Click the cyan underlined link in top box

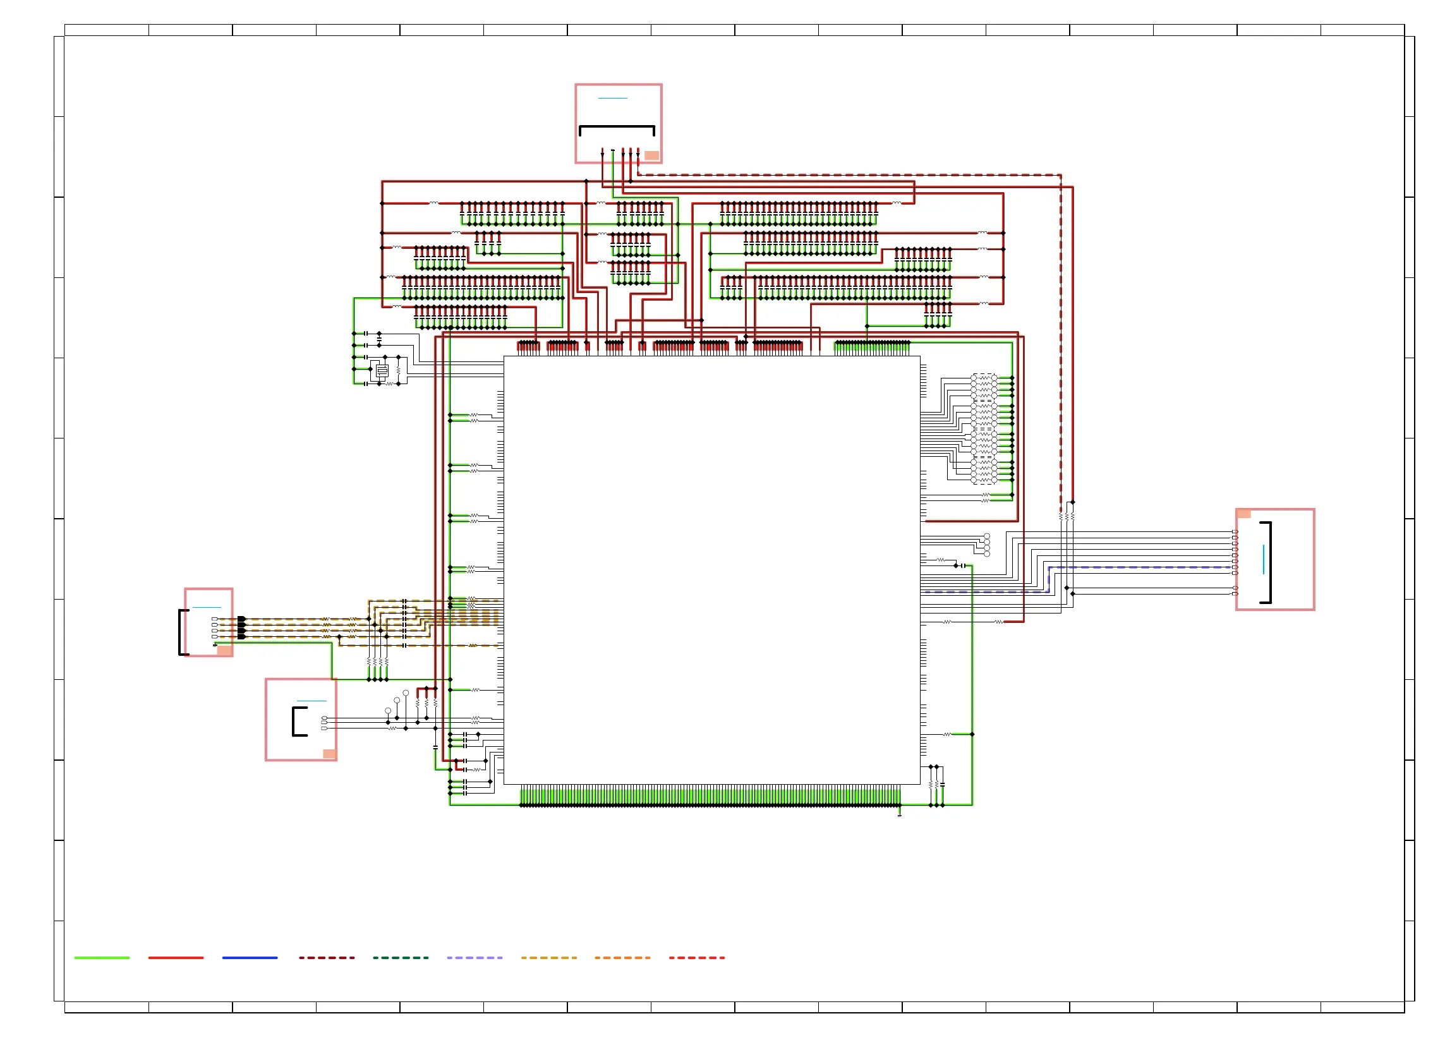(612, 98)
